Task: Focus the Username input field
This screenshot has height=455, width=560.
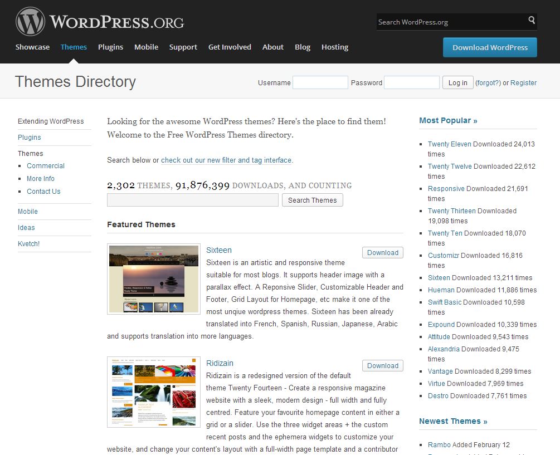Action: pyautogui.click(x=320, y=82)
